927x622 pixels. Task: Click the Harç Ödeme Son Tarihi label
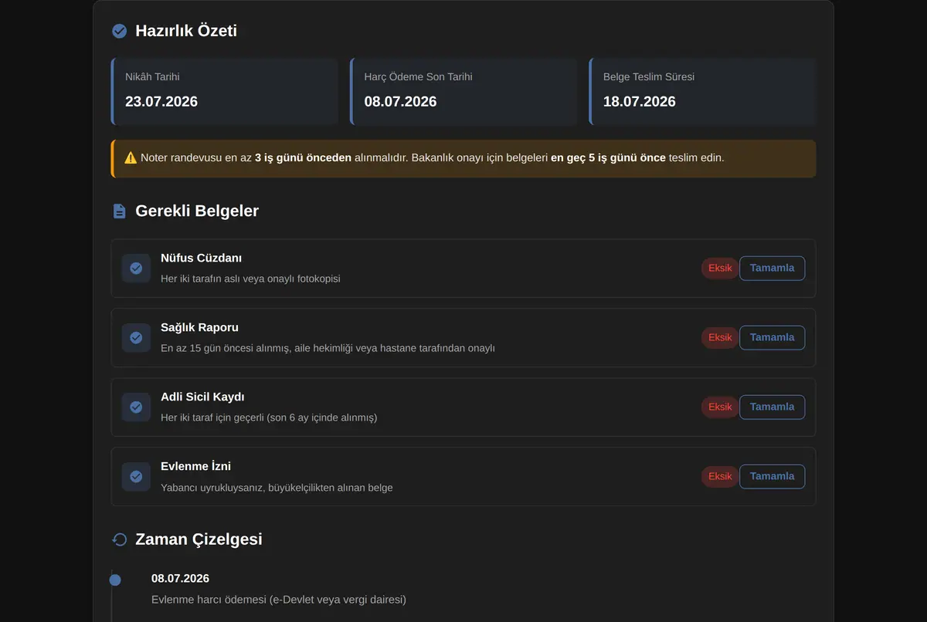pos(418,77)
